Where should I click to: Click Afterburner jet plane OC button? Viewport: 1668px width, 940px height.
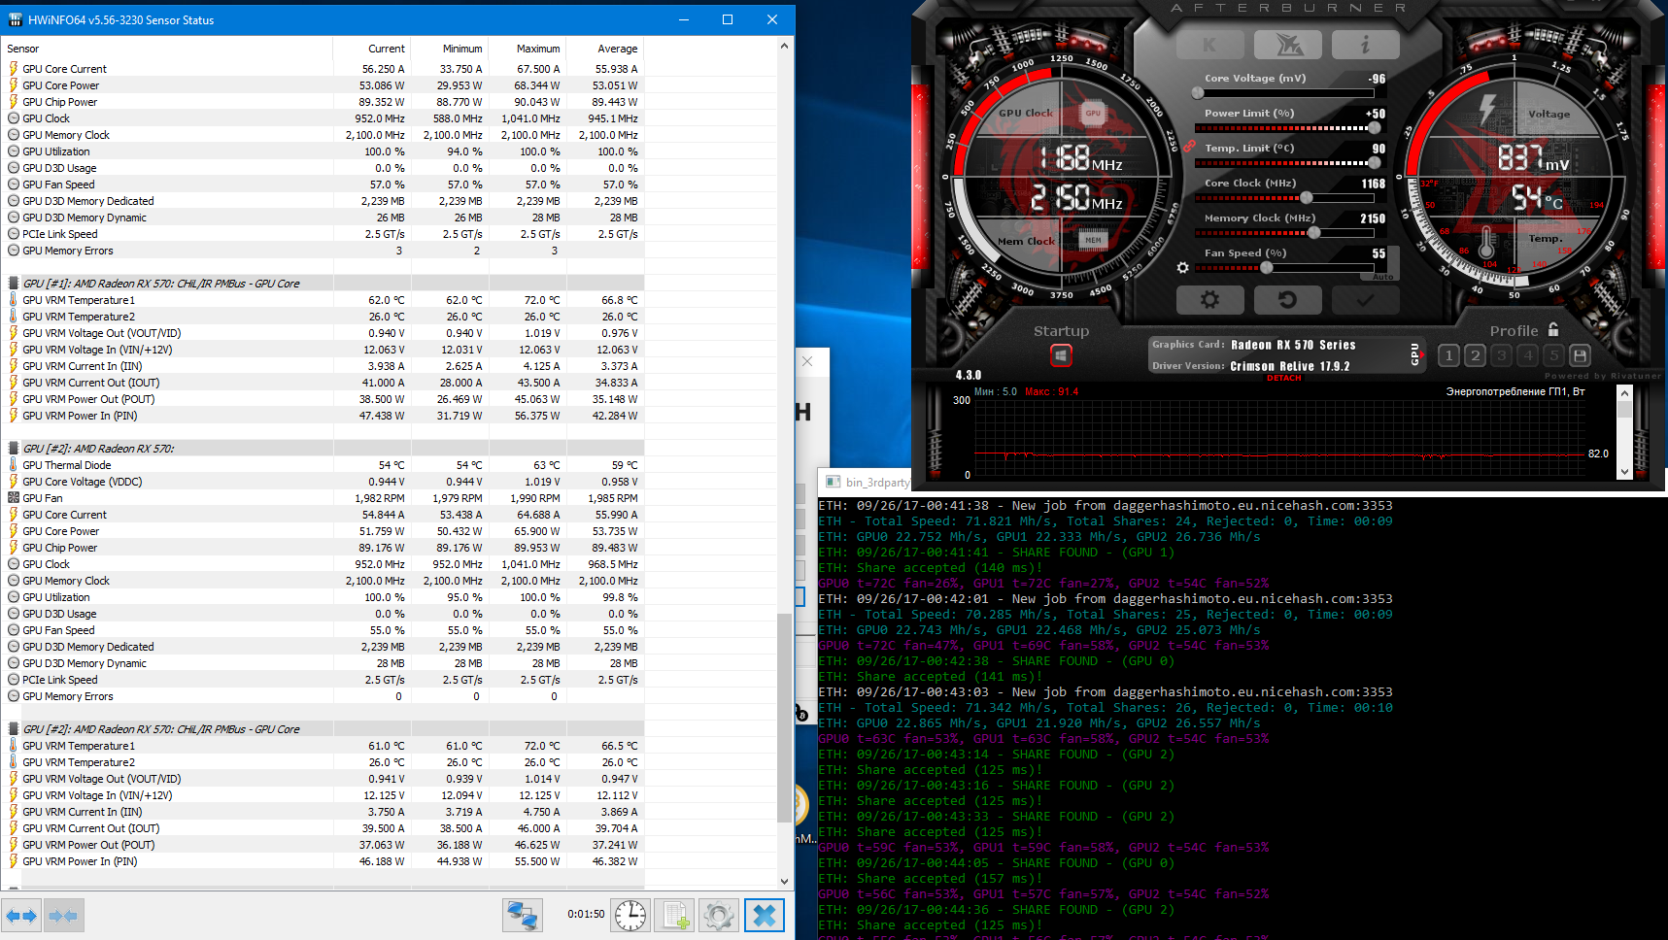pos(1288,45)
